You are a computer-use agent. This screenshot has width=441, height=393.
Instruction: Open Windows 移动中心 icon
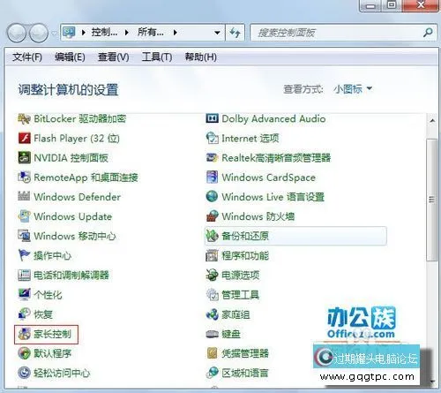coord(24,236)
